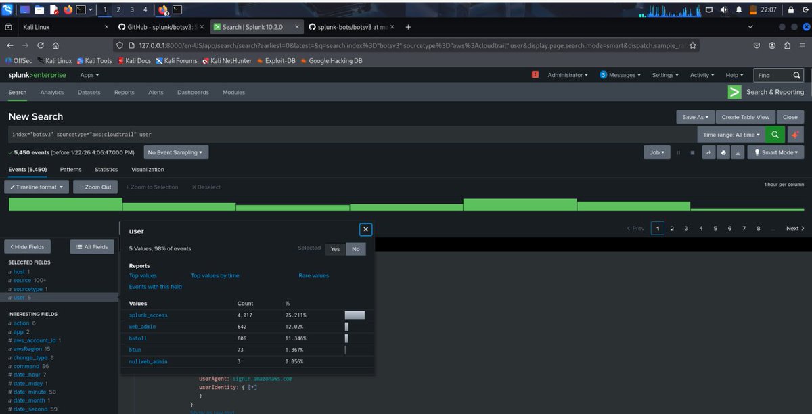Open the file manager from Kali panel

39,9
